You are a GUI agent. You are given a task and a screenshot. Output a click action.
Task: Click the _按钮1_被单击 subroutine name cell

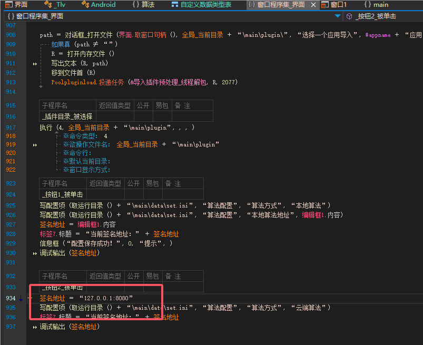[62, 194]
